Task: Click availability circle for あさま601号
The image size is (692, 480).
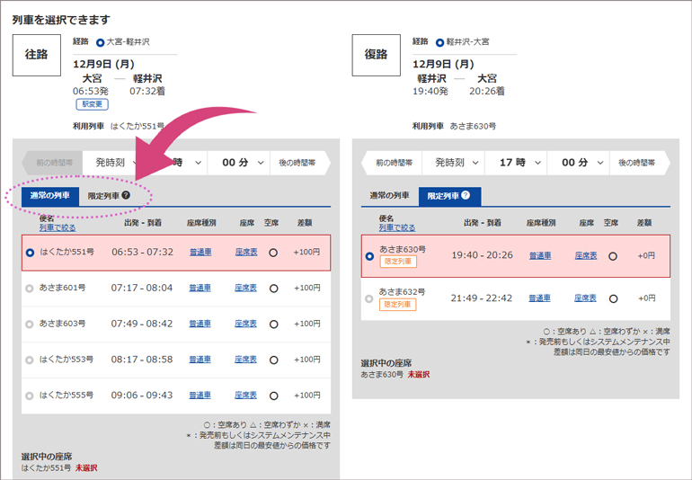Action: (x=273, y=289)
